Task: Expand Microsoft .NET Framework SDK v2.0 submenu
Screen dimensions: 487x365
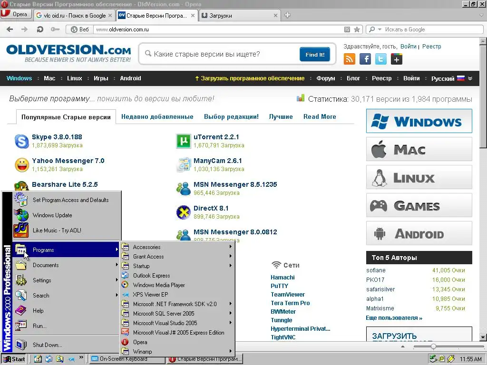Action: click(177, 304)
